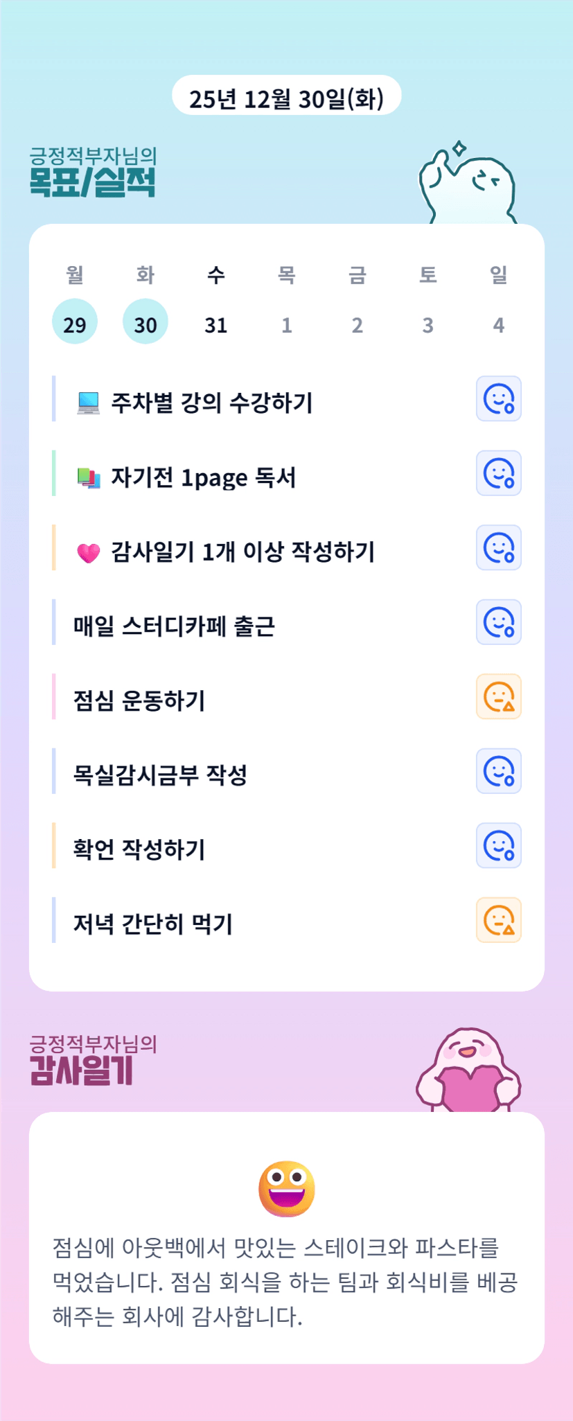Click the grinning emoji in gratitude journal
The image size is (573, 1421).
tap(286, 1188)
